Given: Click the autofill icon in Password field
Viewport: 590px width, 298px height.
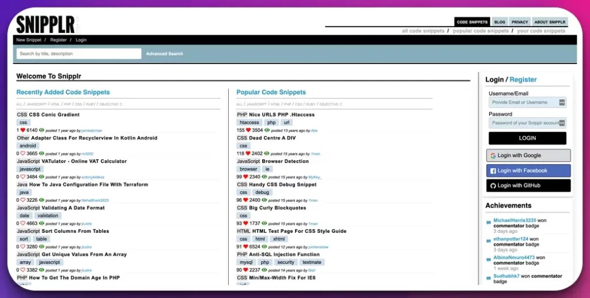Looking at the screenshot, I should 562,123.
